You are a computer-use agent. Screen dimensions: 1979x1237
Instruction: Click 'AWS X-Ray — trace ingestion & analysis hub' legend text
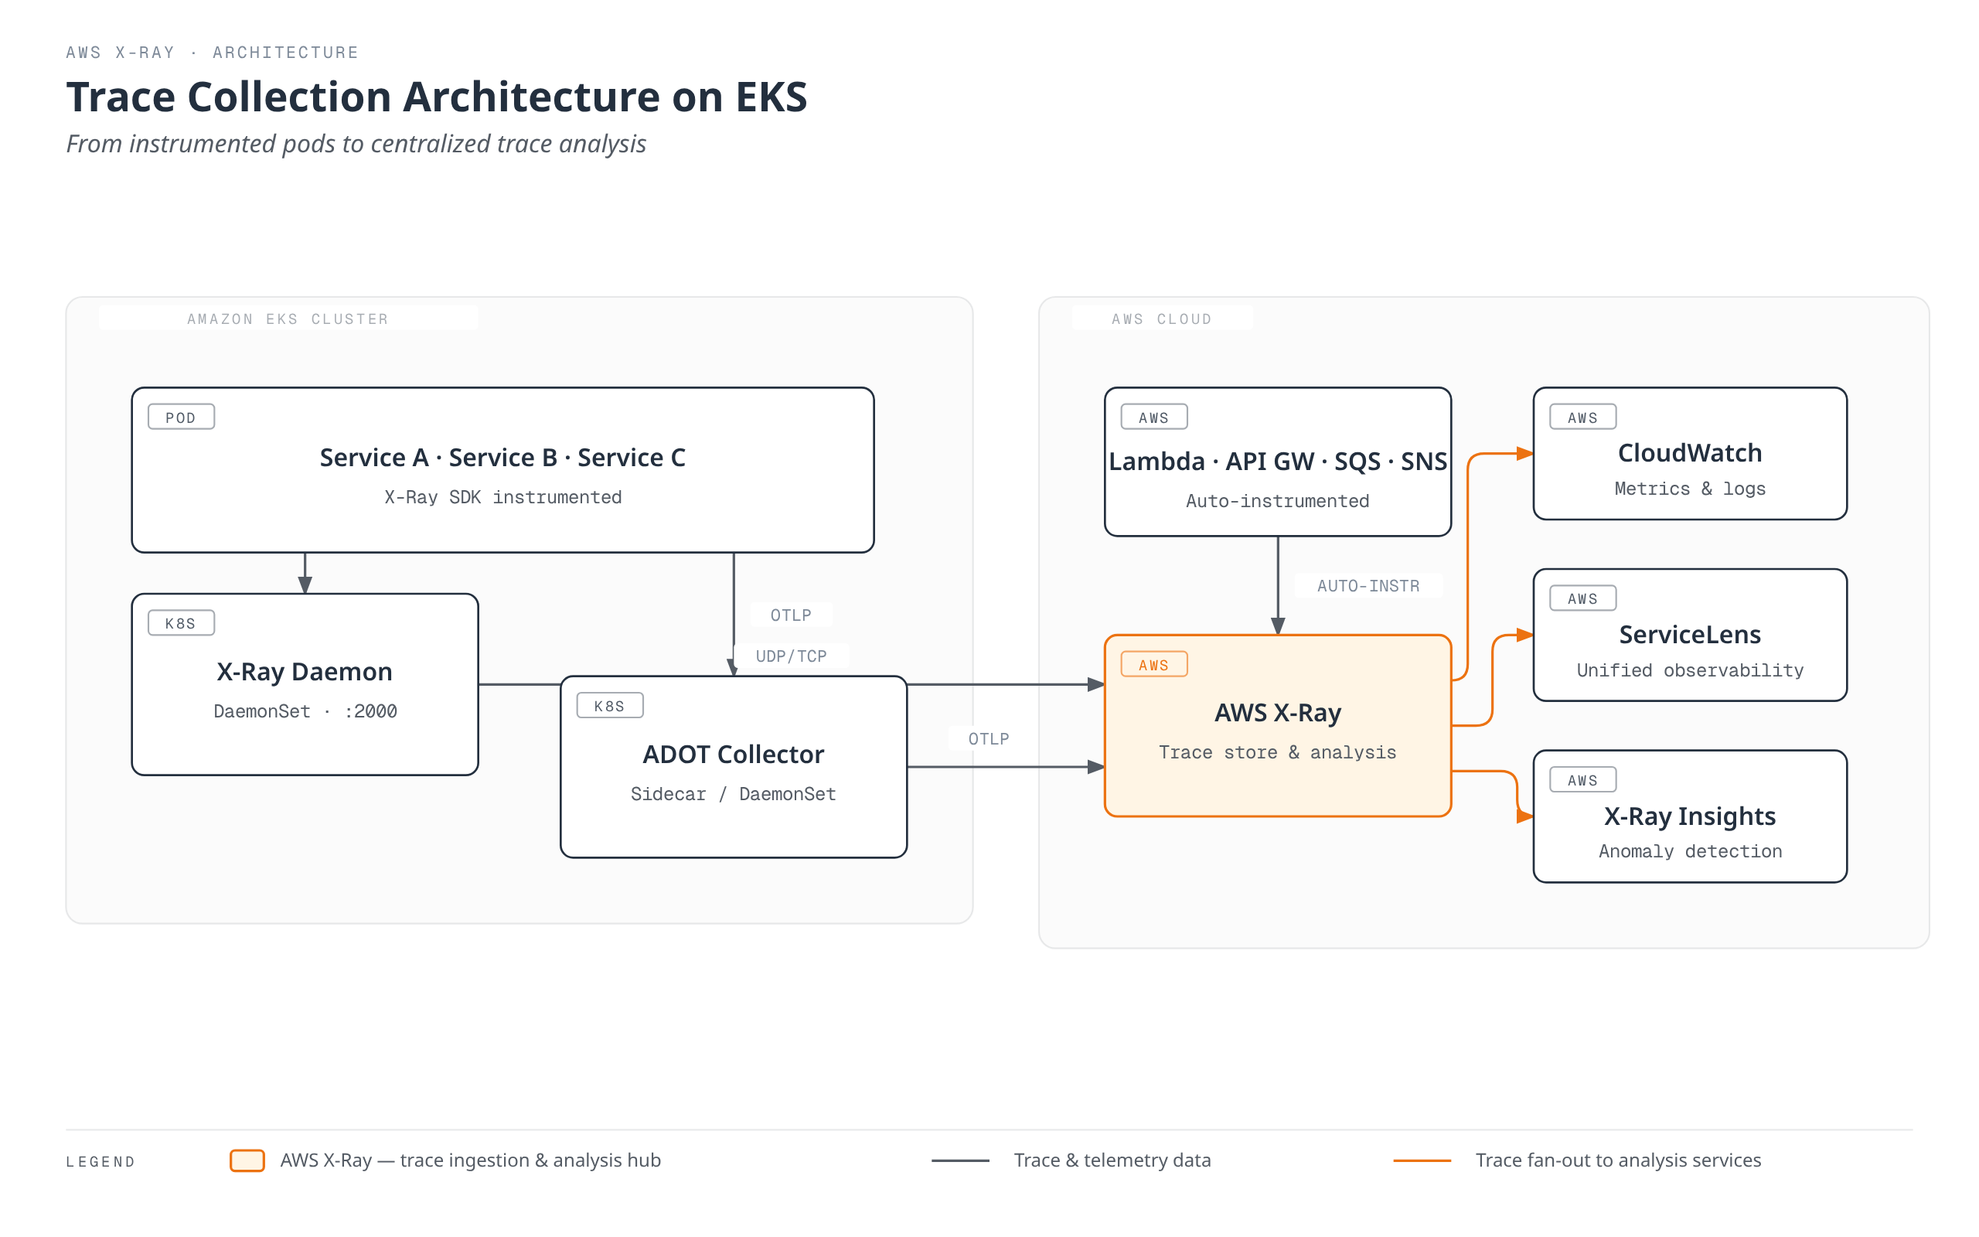(x=470, y=1161)
